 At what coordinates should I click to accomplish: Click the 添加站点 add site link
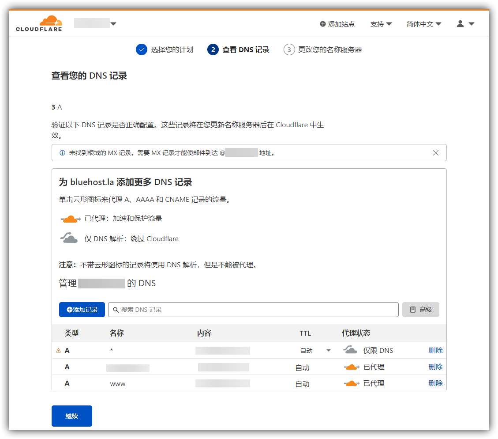(337, 24)
